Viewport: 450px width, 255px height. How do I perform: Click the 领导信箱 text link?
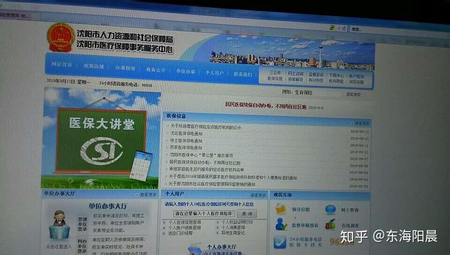[x=301, y=210]
